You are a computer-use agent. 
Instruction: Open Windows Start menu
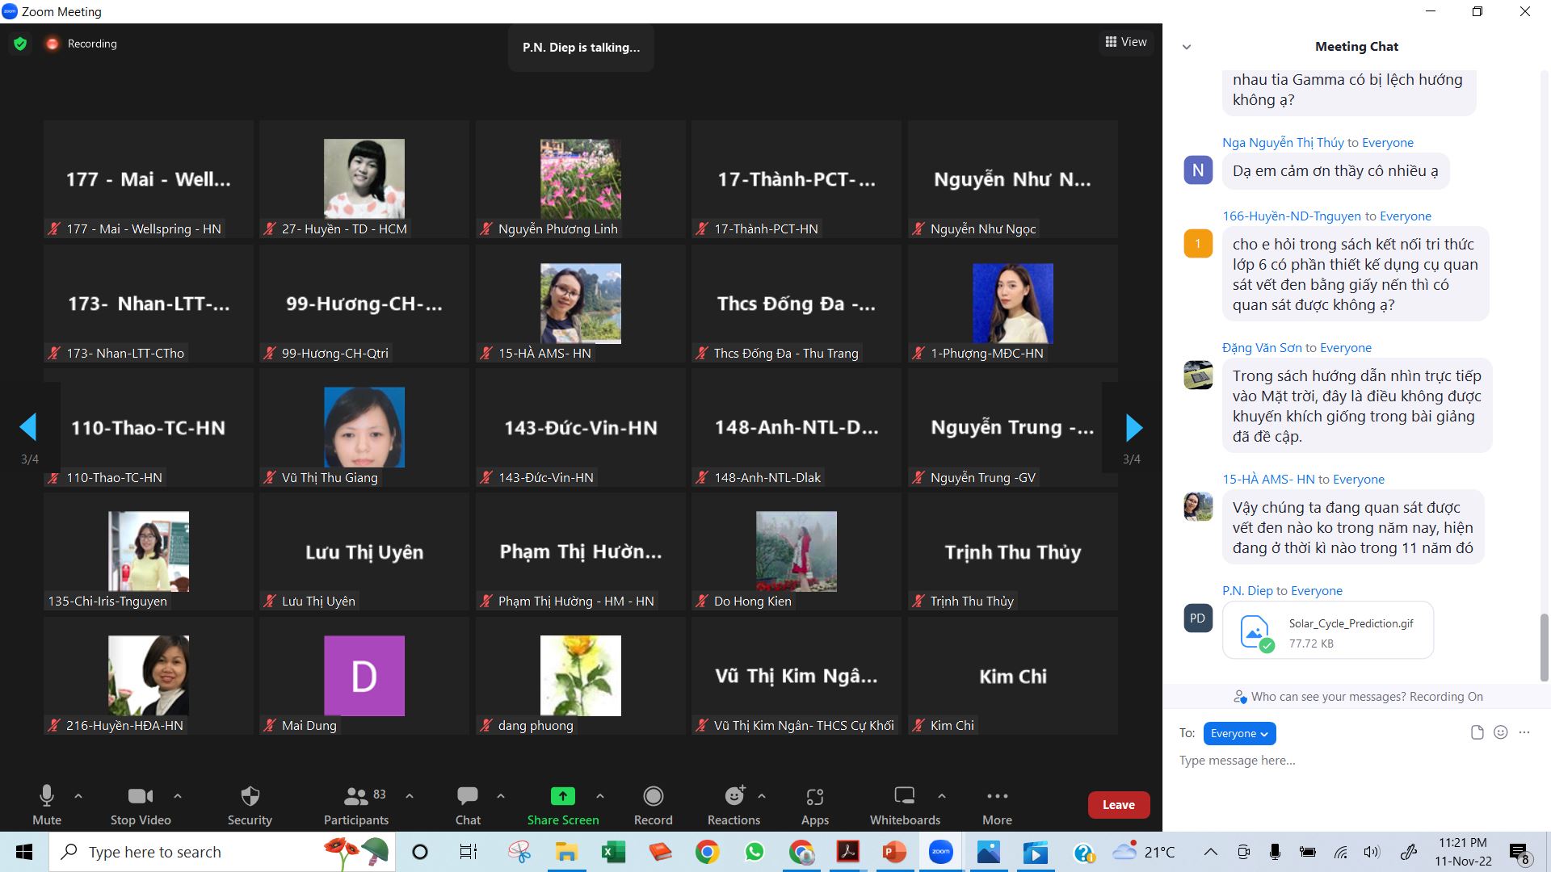pos(24,852)
